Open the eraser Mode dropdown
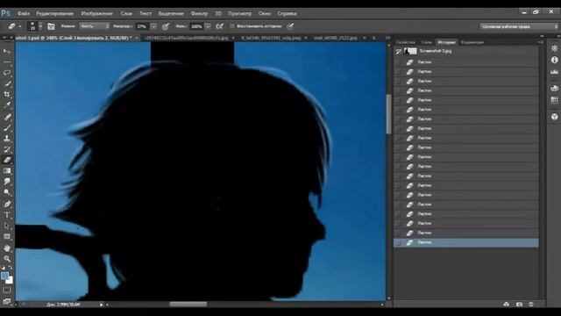561x316 pixels. [95, 26]
